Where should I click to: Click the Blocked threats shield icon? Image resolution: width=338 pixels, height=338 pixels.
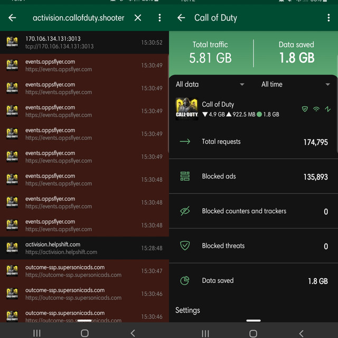185,246
